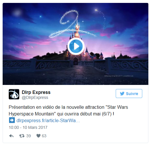
Task: Like the tweet with heart icon
Action: click(38, 136)
